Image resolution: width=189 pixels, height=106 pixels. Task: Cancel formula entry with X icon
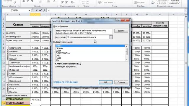coord(37,11)
